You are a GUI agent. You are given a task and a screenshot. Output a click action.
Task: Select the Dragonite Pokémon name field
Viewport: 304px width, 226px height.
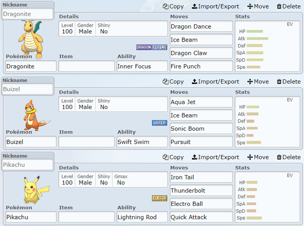click(x=31, y=66)
